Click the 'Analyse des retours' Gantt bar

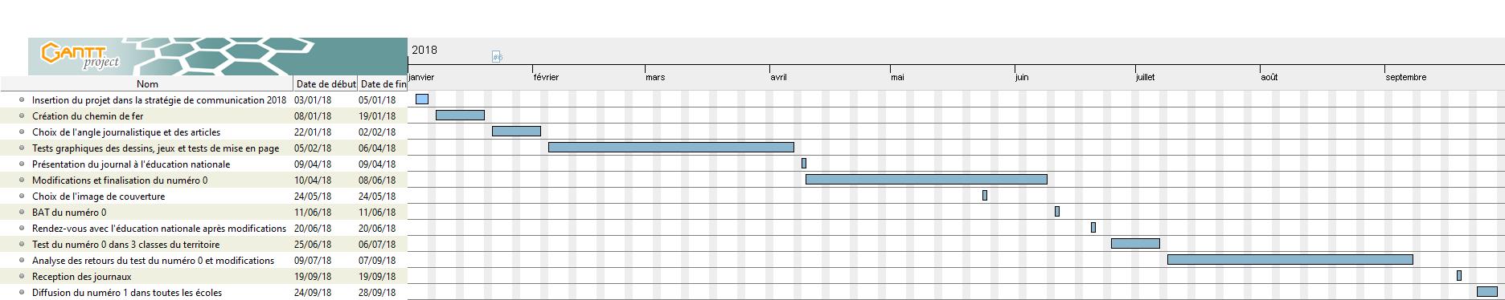1290,259
